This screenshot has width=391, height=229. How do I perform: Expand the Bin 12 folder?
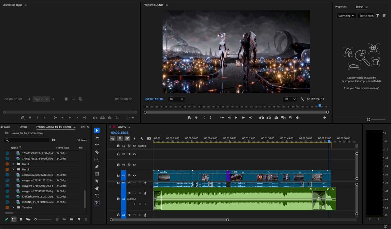click(13, 164)
